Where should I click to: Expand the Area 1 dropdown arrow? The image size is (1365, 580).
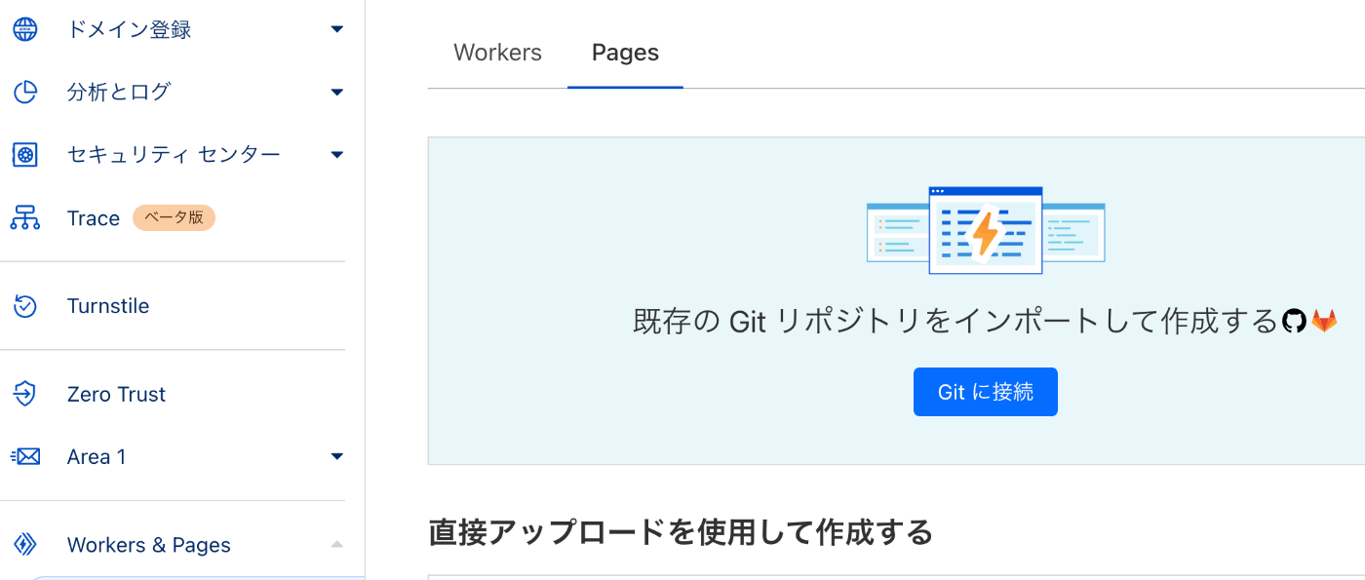337,456
